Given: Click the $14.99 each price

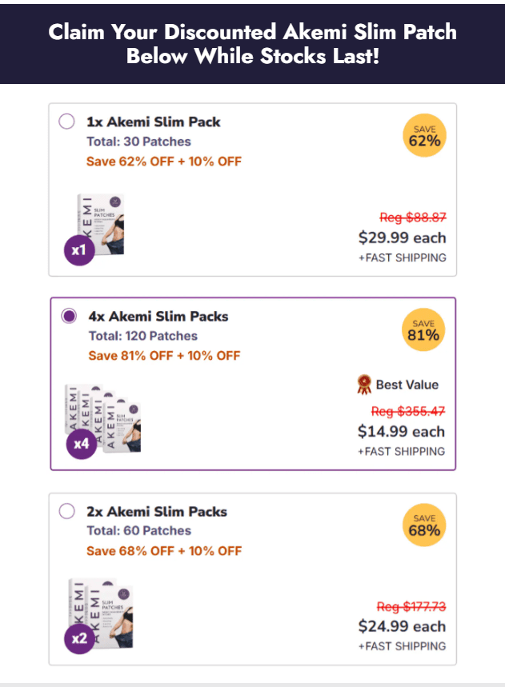Looking at the screenshot, I should (401, 432).
